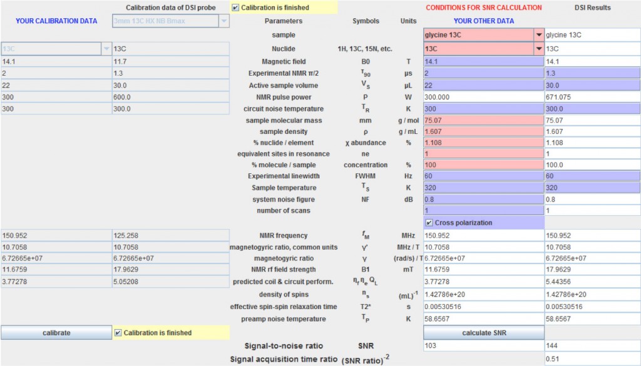The width and height of the screenshot is (641, 366).
Task: Disable the Cross polarization checkbox
Action: tap(429, 223)
